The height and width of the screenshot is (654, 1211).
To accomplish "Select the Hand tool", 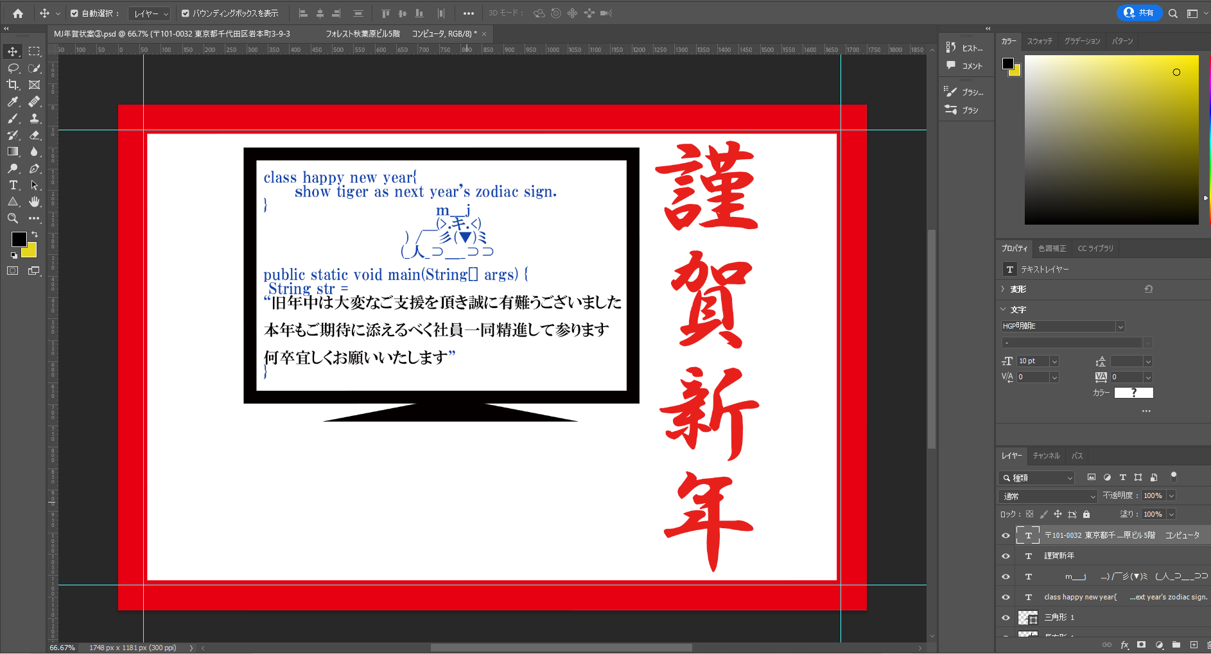I will (35, 202).
